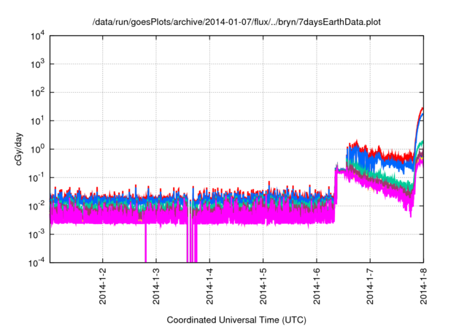467x327 pixels.
Task: Click the 10^0 y-axis tick label
Action: pos(37,149)
